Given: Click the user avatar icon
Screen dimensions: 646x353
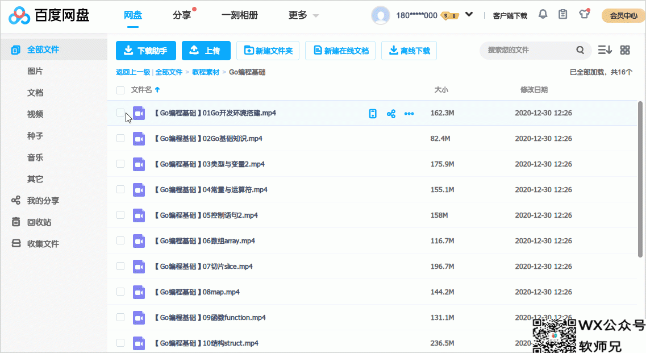Looking at the screenshot, I should tap(380, 15).
